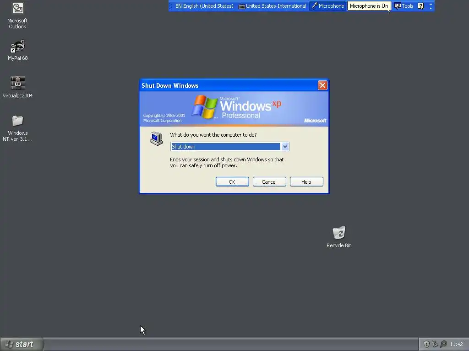This screenshot has width=469, height=351.
Task: Expand the Shut down action dropdown arrow
Action: [x=285, y=147]
